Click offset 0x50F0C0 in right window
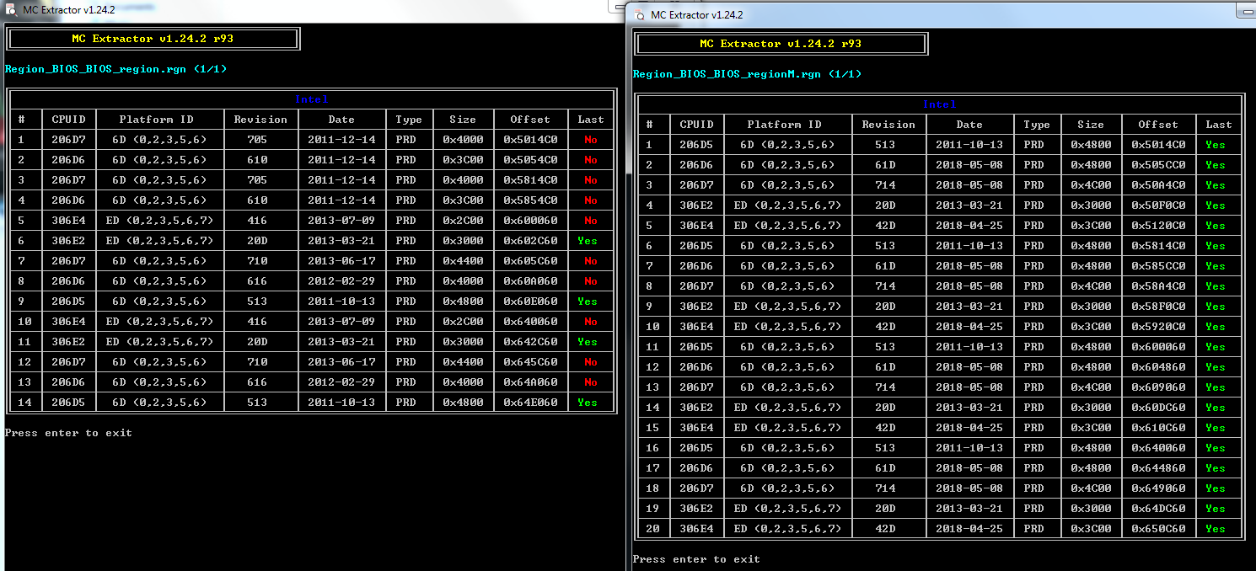 (1158, 205)
